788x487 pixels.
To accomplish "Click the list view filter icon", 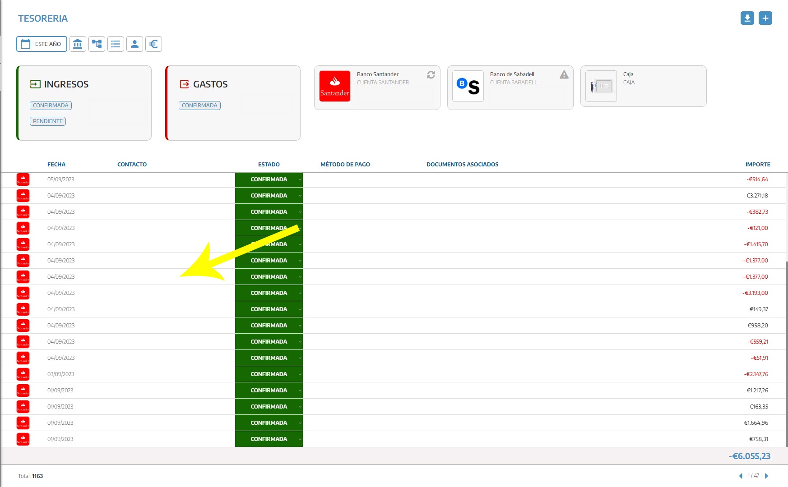I will coord(116,44).
